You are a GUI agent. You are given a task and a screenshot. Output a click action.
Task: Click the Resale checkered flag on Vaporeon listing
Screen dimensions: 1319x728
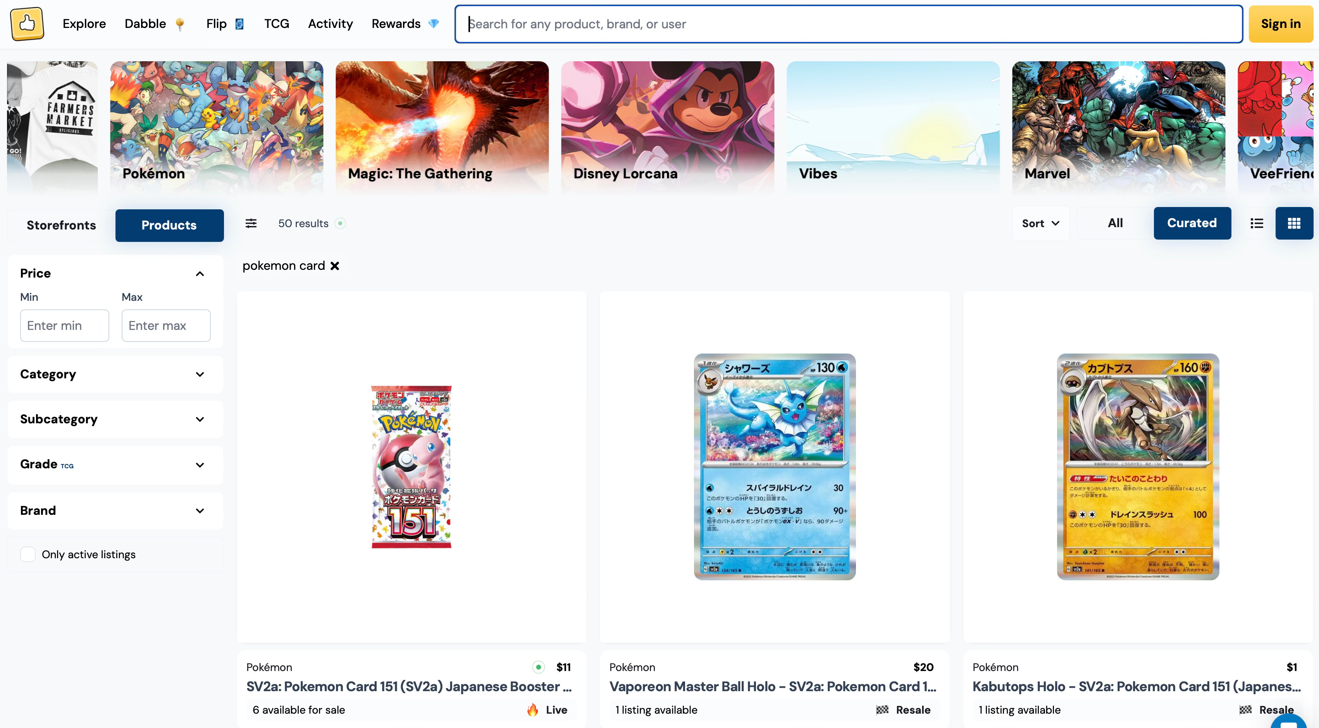pos(882,709)
